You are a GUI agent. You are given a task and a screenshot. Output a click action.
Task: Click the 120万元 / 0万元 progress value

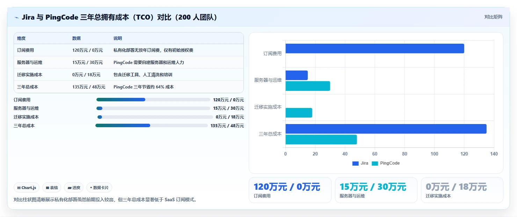(x=228, y=100)
